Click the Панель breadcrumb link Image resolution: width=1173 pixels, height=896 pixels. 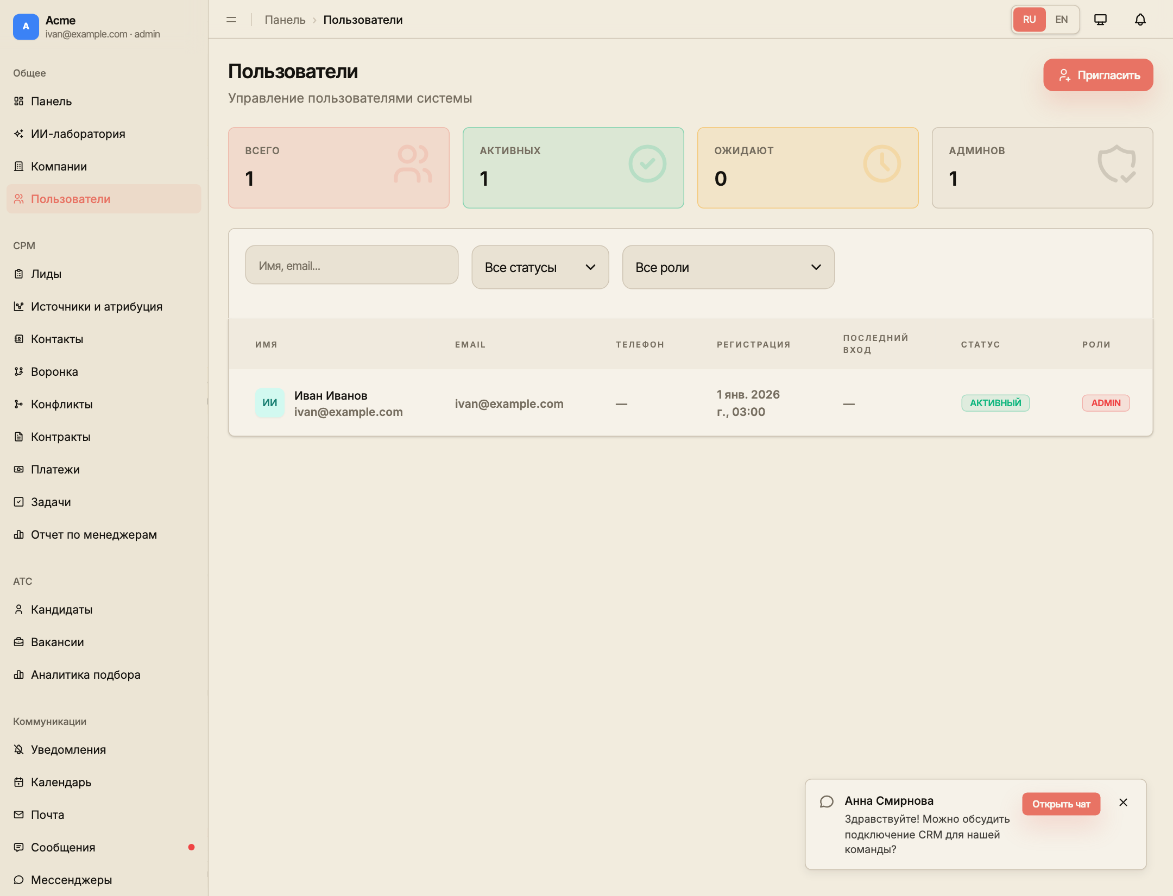point(285,20)
